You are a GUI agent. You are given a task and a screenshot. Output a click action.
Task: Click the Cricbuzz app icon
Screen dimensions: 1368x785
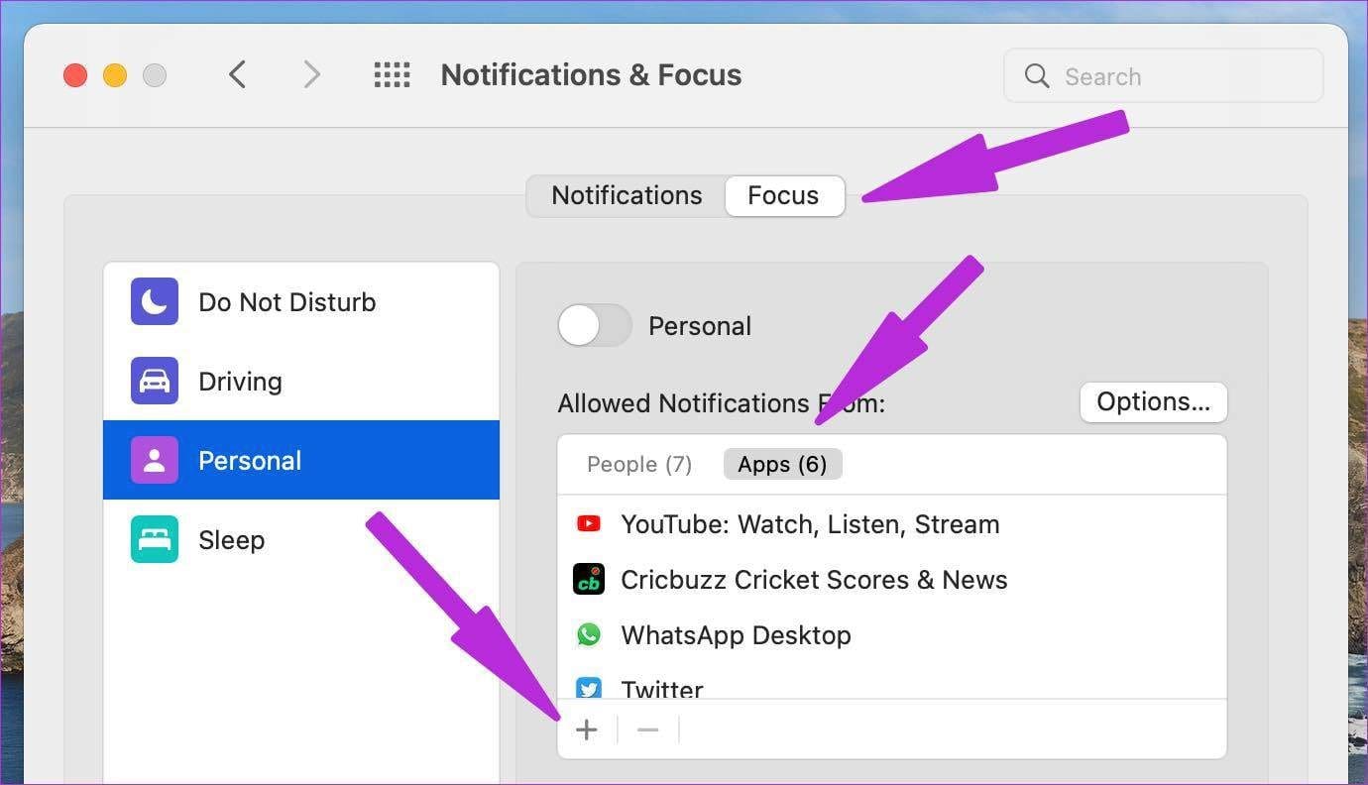click(x=589, y=579)
